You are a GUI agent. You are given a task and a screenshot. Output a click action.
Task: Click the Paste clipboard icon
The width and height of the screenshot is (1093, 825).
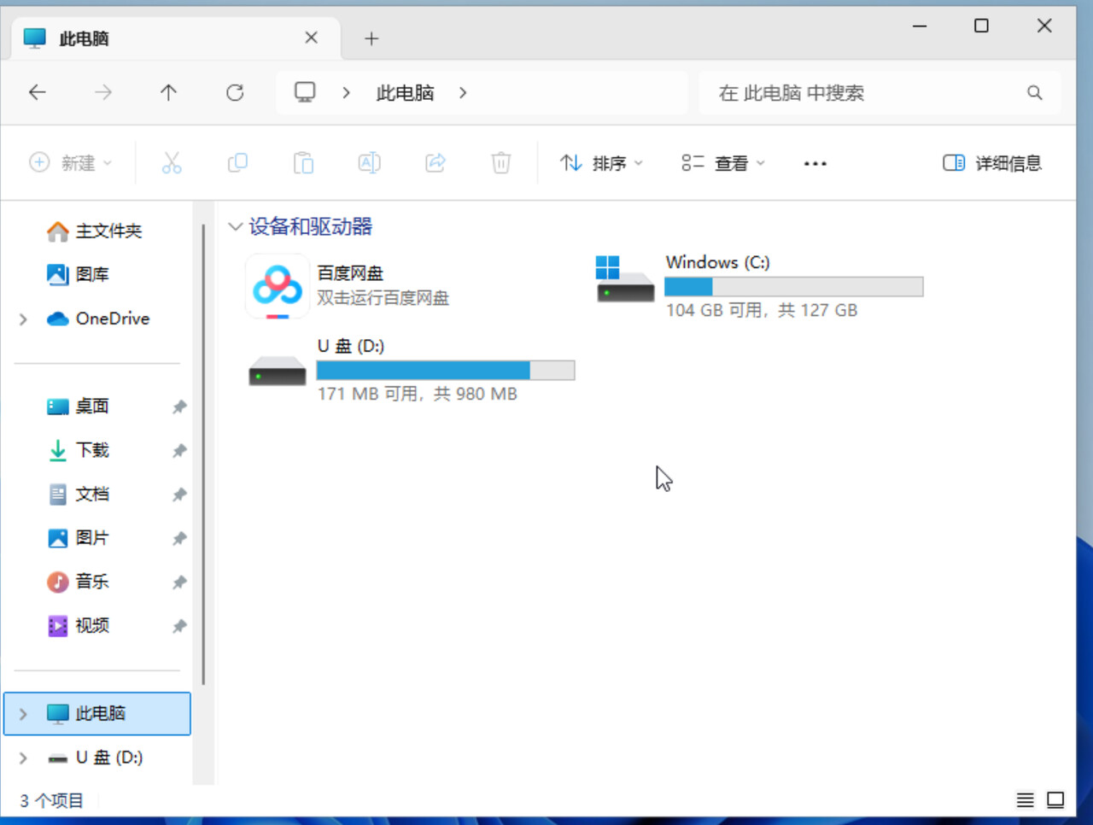tap(303, 162)
